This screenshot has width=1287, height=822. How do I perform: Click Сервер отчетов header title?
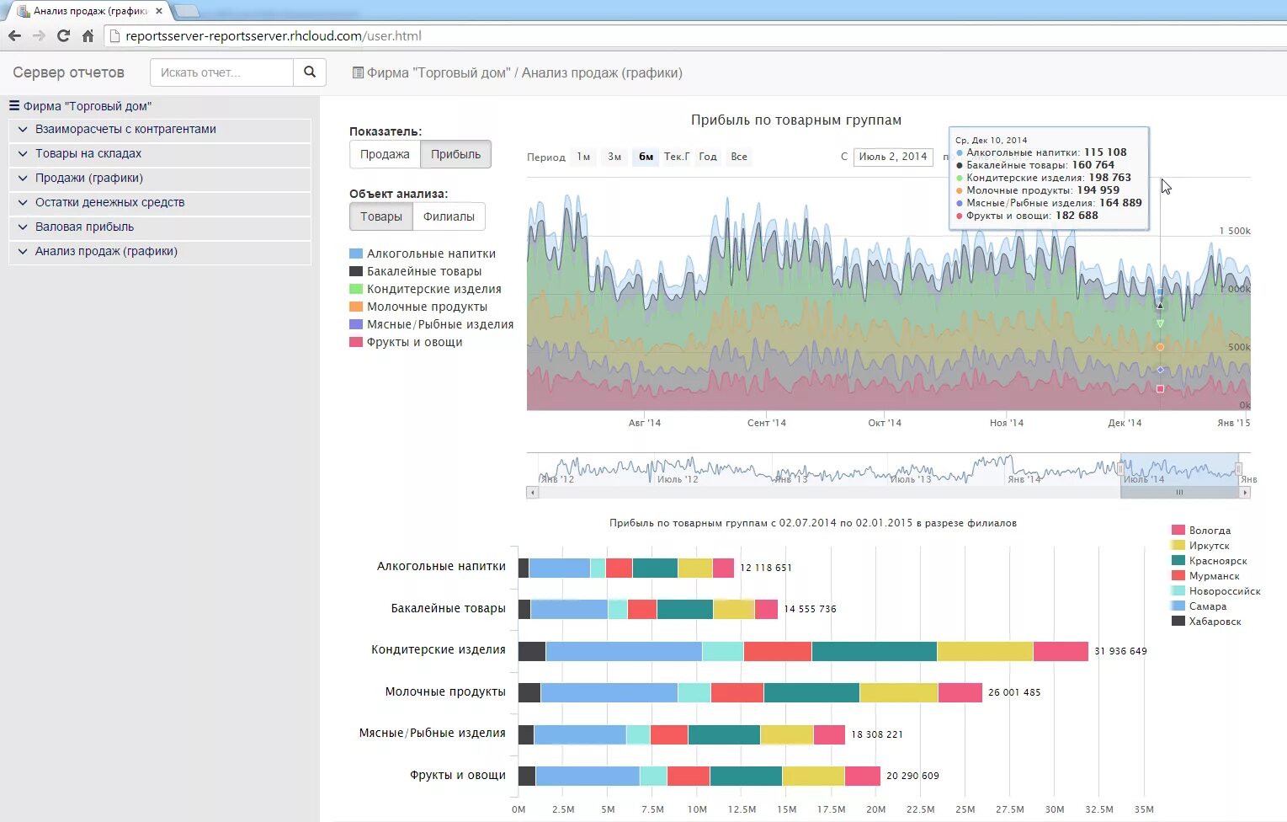tap(68, 72)
